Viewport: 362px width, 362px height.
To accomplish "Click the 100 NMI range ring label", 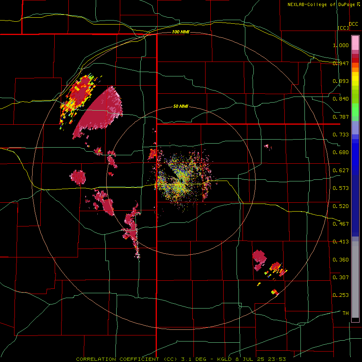I will click(181, 32).
